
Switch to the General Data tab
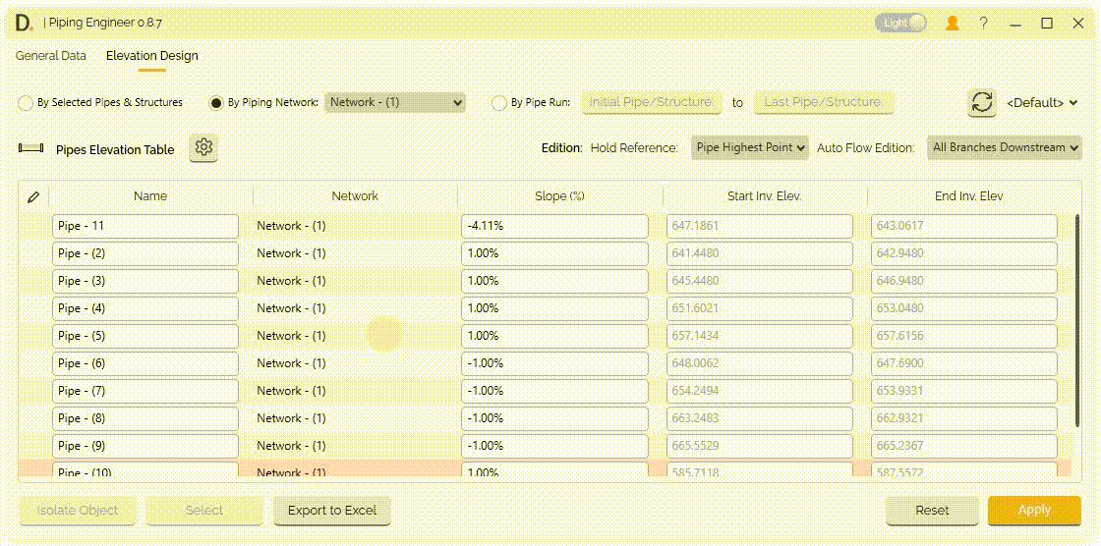[x=51, y=56]
